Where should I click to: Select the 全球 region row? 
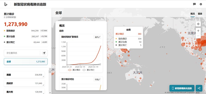[26, 62]
